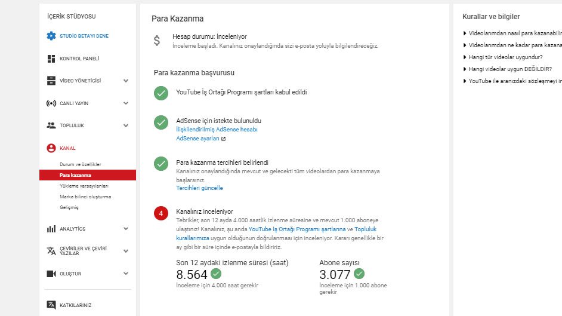Click the Katkılarınız translate icon

[51, 305]
